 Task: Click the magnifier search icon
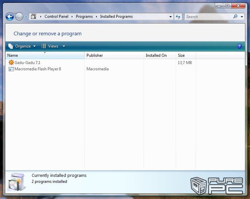[235, 17]
